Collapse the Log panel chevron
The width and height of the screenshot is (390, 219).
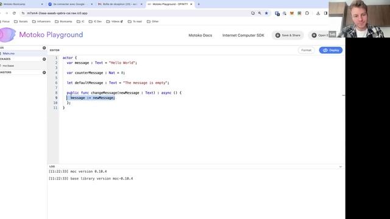[x=340, y=167]
